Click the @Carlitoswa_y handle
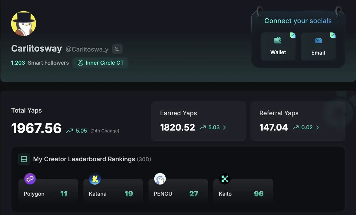The width and height of the screenshot is (356, 215). coord(87,49)
